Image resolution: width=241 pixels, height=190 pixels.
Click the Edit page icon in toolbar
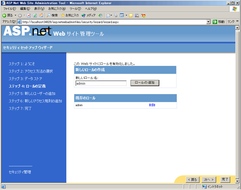pos(122,15)
